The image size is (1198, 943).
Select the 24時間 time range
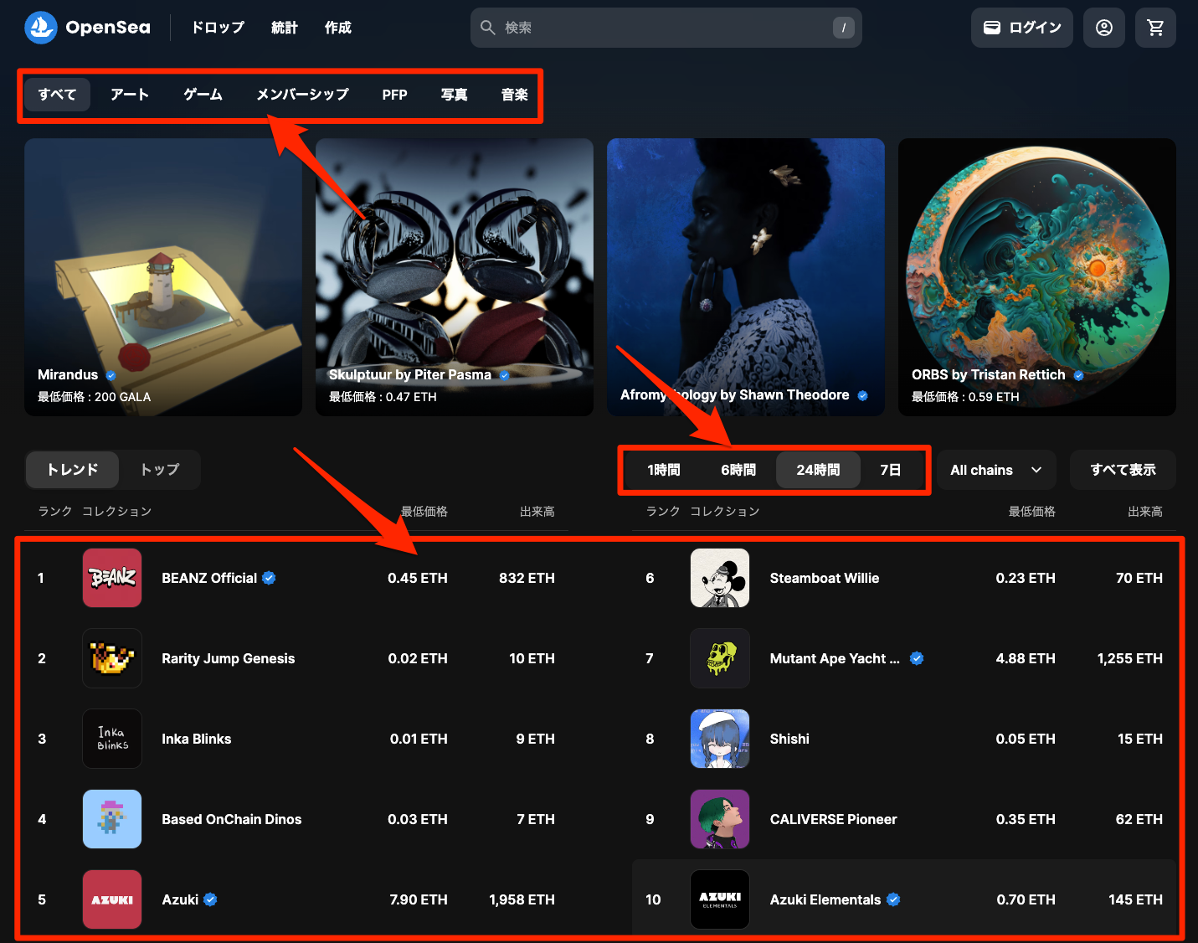818,470
